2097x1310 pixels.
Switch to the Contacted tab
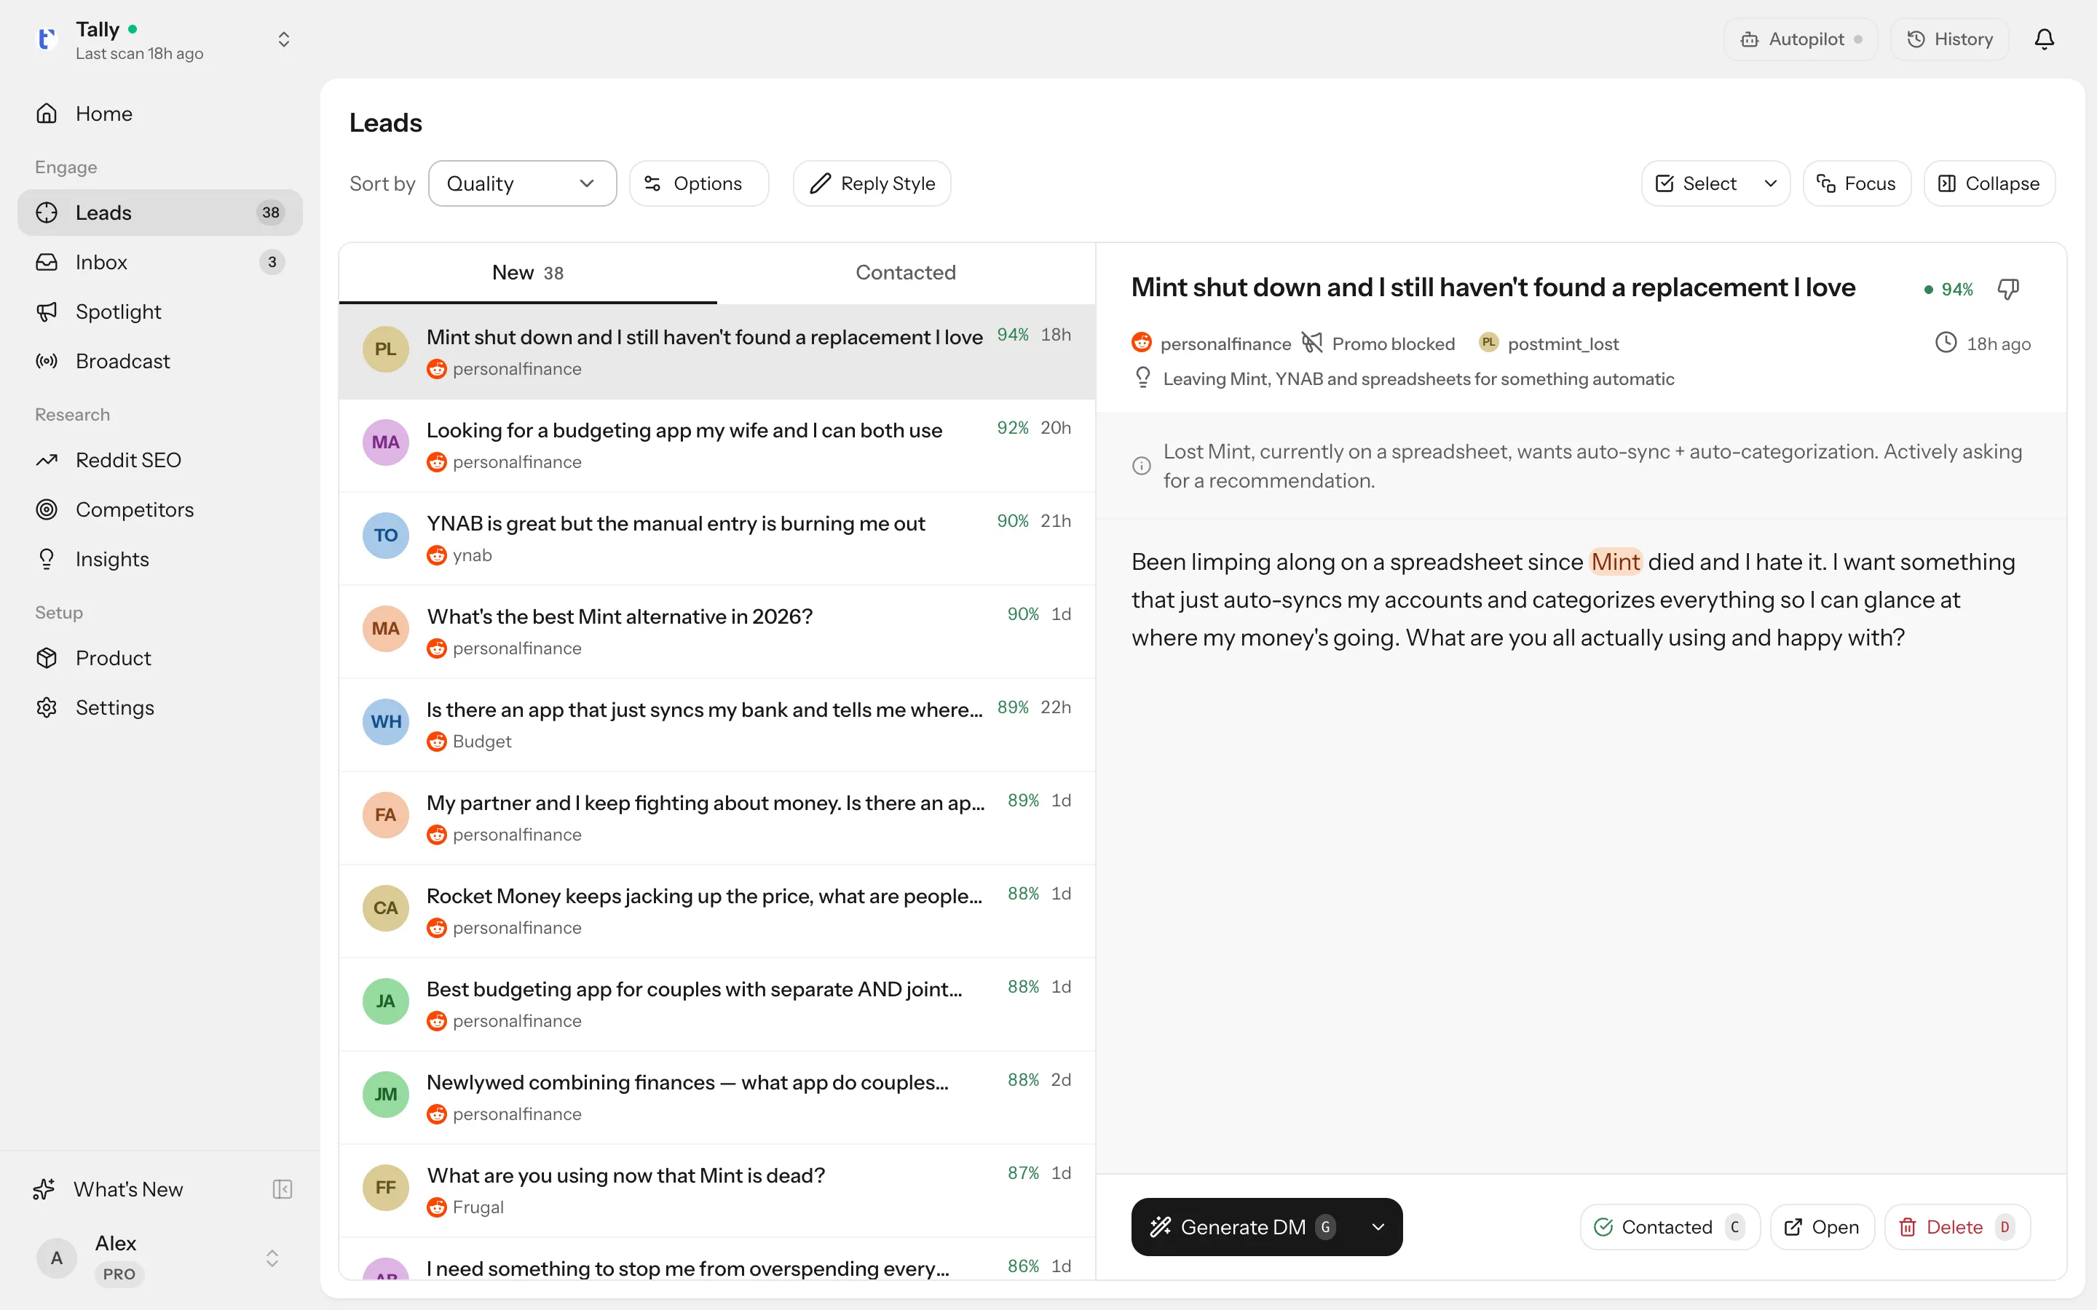click(906, 273)
